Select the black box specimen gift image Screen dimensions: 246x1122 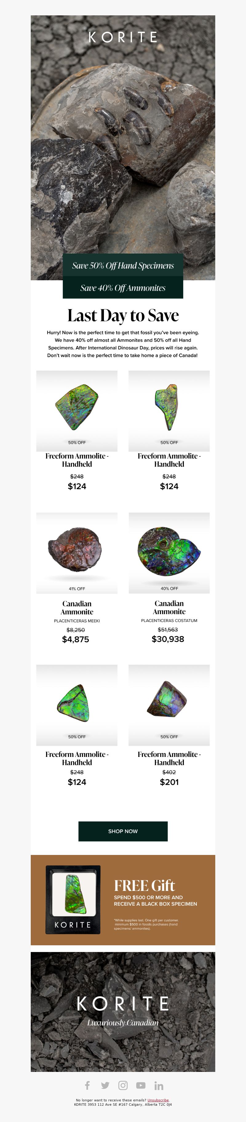(x=73, y=900)
